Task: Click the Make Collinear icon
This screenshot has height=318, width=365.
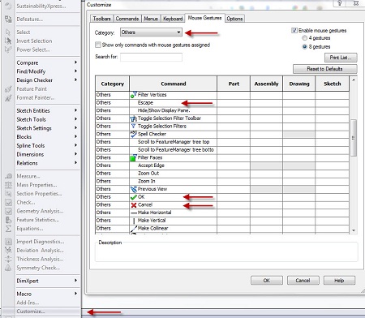Action: (x=134, y=229)
